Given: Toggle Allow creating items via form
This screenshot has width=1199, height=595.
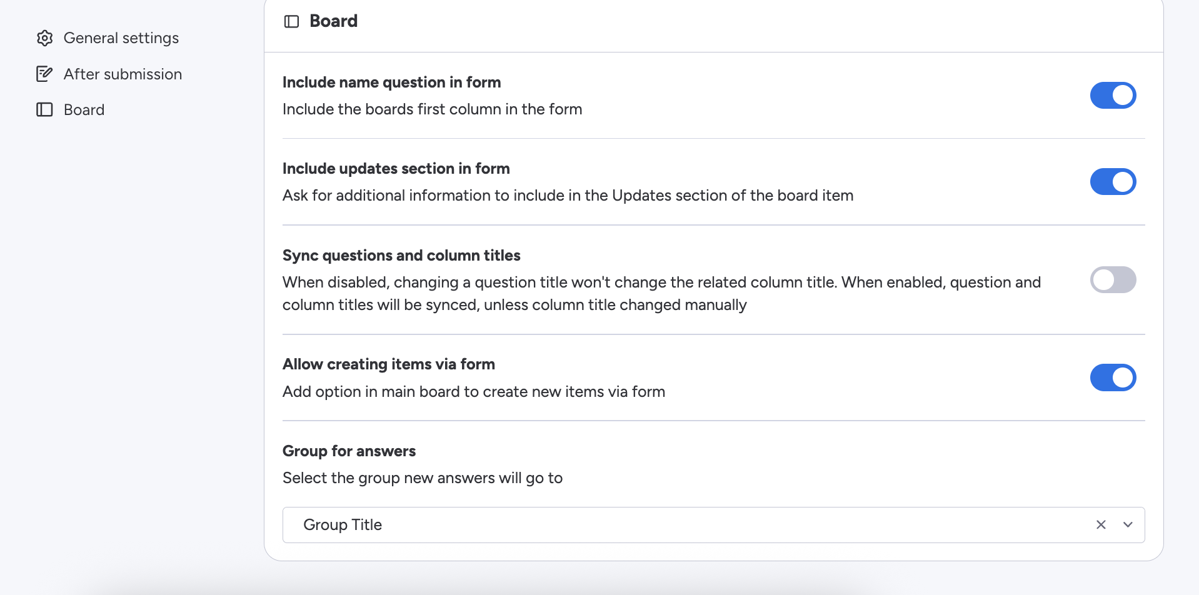Looking at the screenshot, I should coord(1113,377).
